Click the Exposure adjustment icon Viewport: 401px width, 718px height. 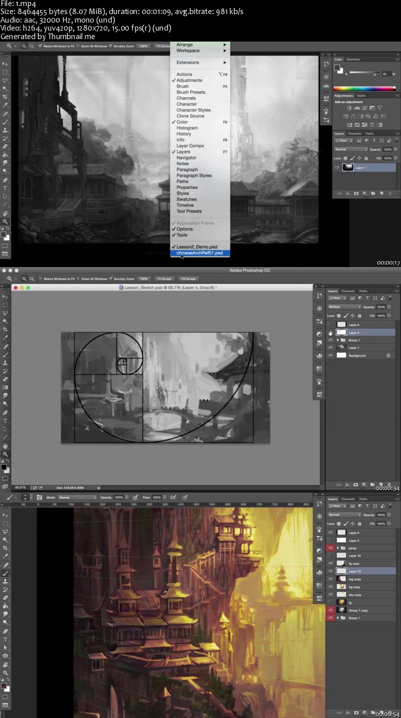point(372,108)
